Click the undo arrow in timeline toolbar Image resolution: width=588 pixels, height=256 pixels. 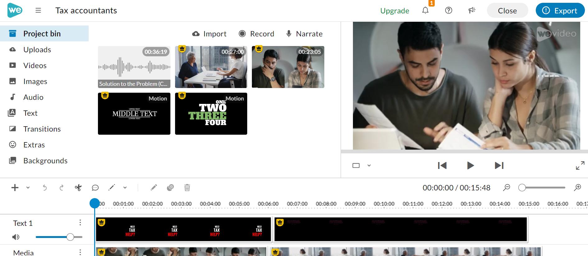click(45, 188)
